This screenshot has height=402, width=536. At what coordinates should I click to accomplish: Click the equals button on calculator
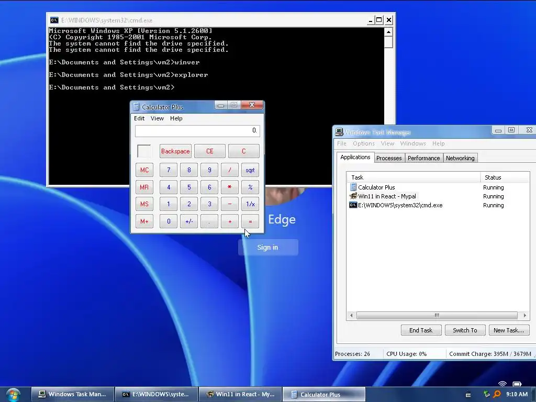click(250, 221)
